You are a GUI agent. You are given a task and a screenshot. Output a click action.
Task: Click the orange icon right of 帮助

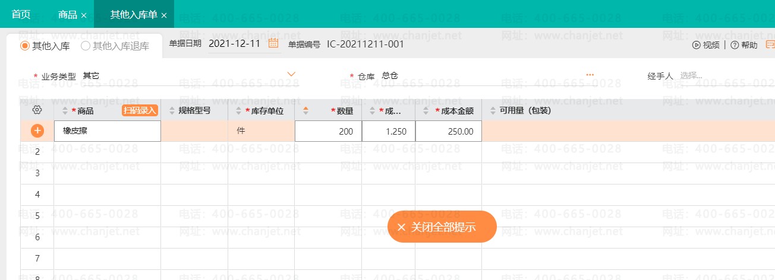[x=770, y=44]
